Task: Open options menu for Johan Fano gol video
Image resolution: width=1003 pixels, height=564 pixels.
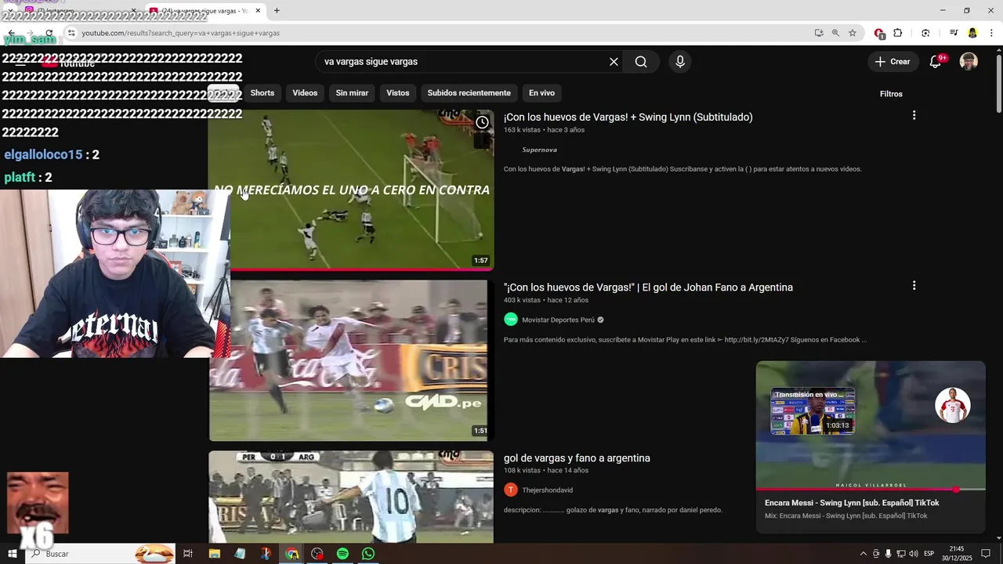Action: click(914, 286)
